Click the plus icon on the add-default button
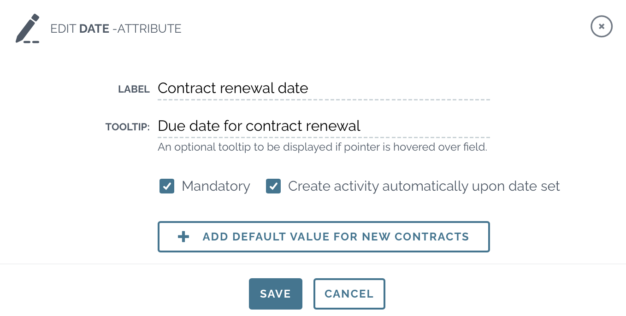 183,237
